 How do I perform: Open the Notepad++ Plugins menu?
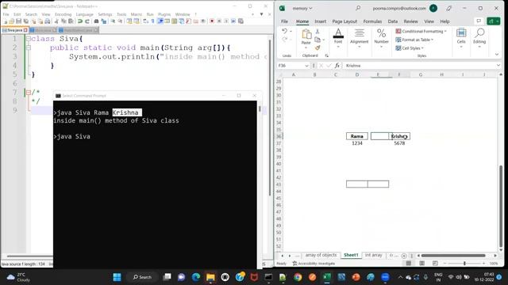point(164,14)
